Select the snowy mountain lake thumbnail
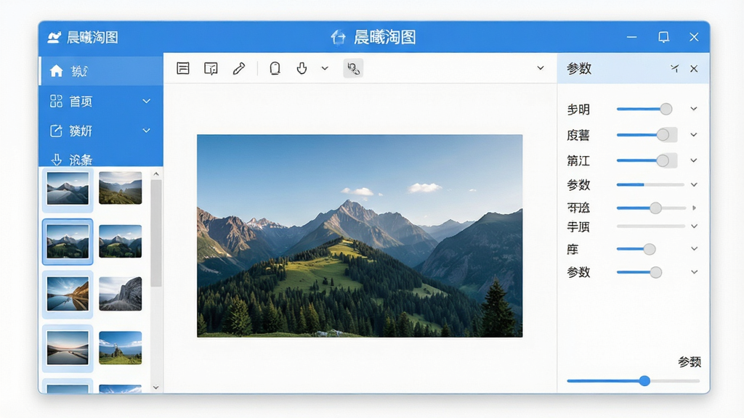 click(68, 189)
